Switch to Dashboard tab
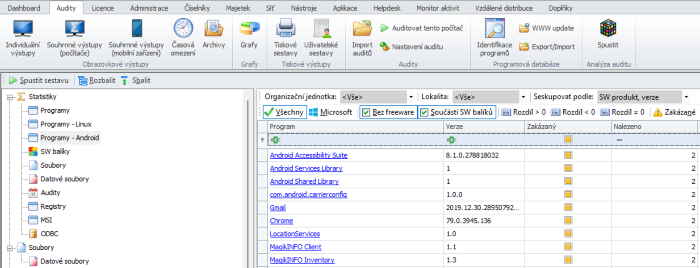Viewport: 700px width, 268px height. pos(24,8)
